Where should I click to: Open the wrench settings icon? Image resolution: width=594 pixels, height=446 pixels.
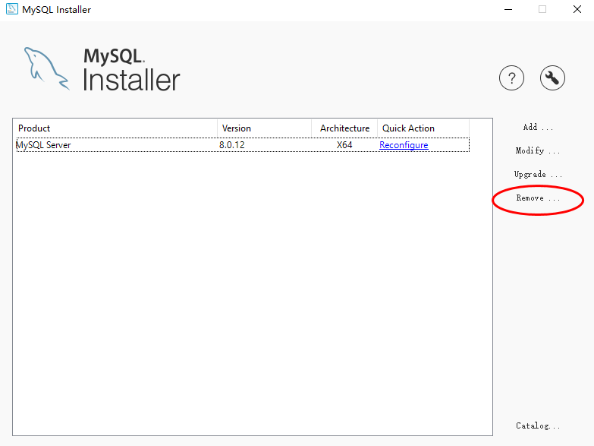point(552,78)
